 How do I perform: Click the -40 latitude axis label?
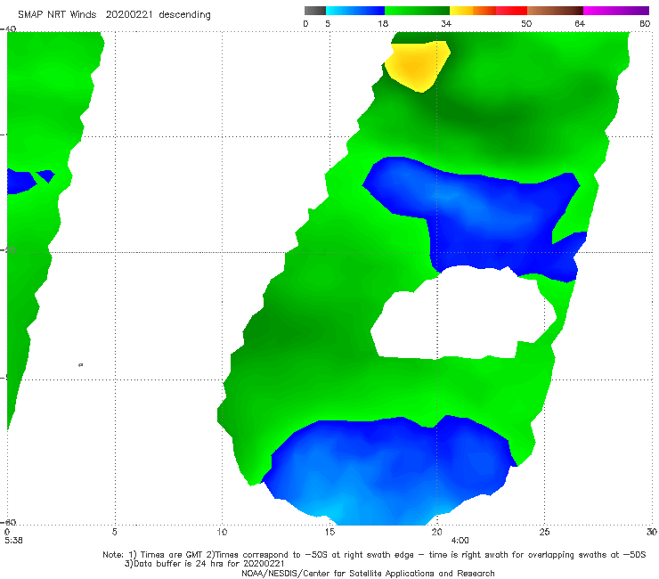pyautogui.click(x=9, y=29)
